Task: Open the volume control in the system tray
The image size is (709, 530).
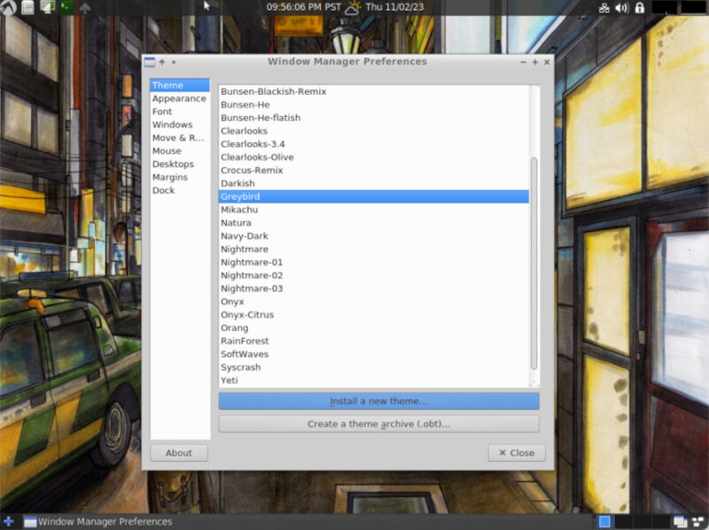Action: pos(622,7)
